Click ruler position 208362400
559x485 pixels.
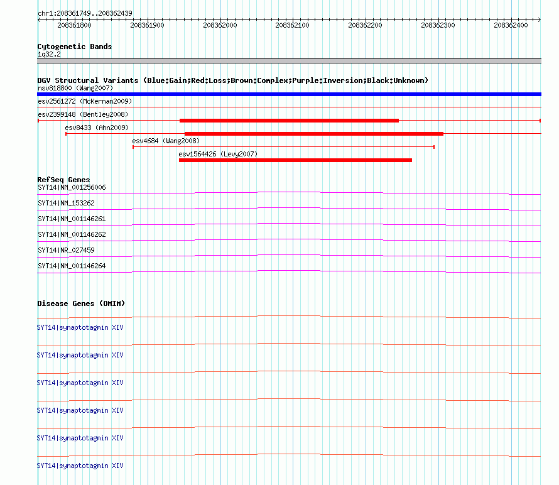511,25
